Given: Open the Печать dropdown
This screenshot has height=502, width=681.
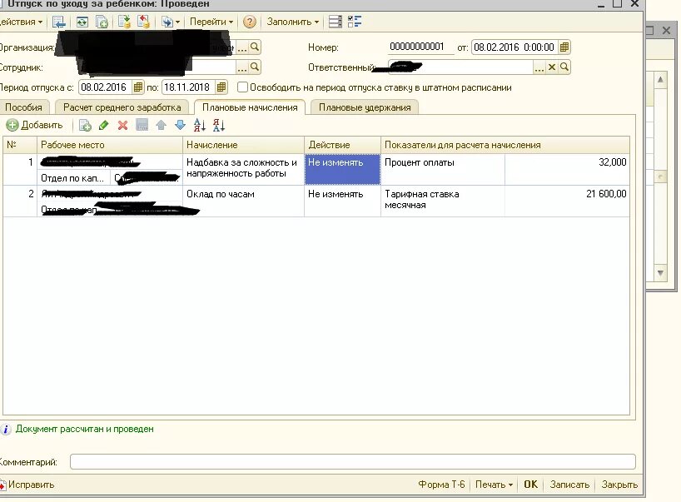Looking at the screenshot, I should (494, 485).
